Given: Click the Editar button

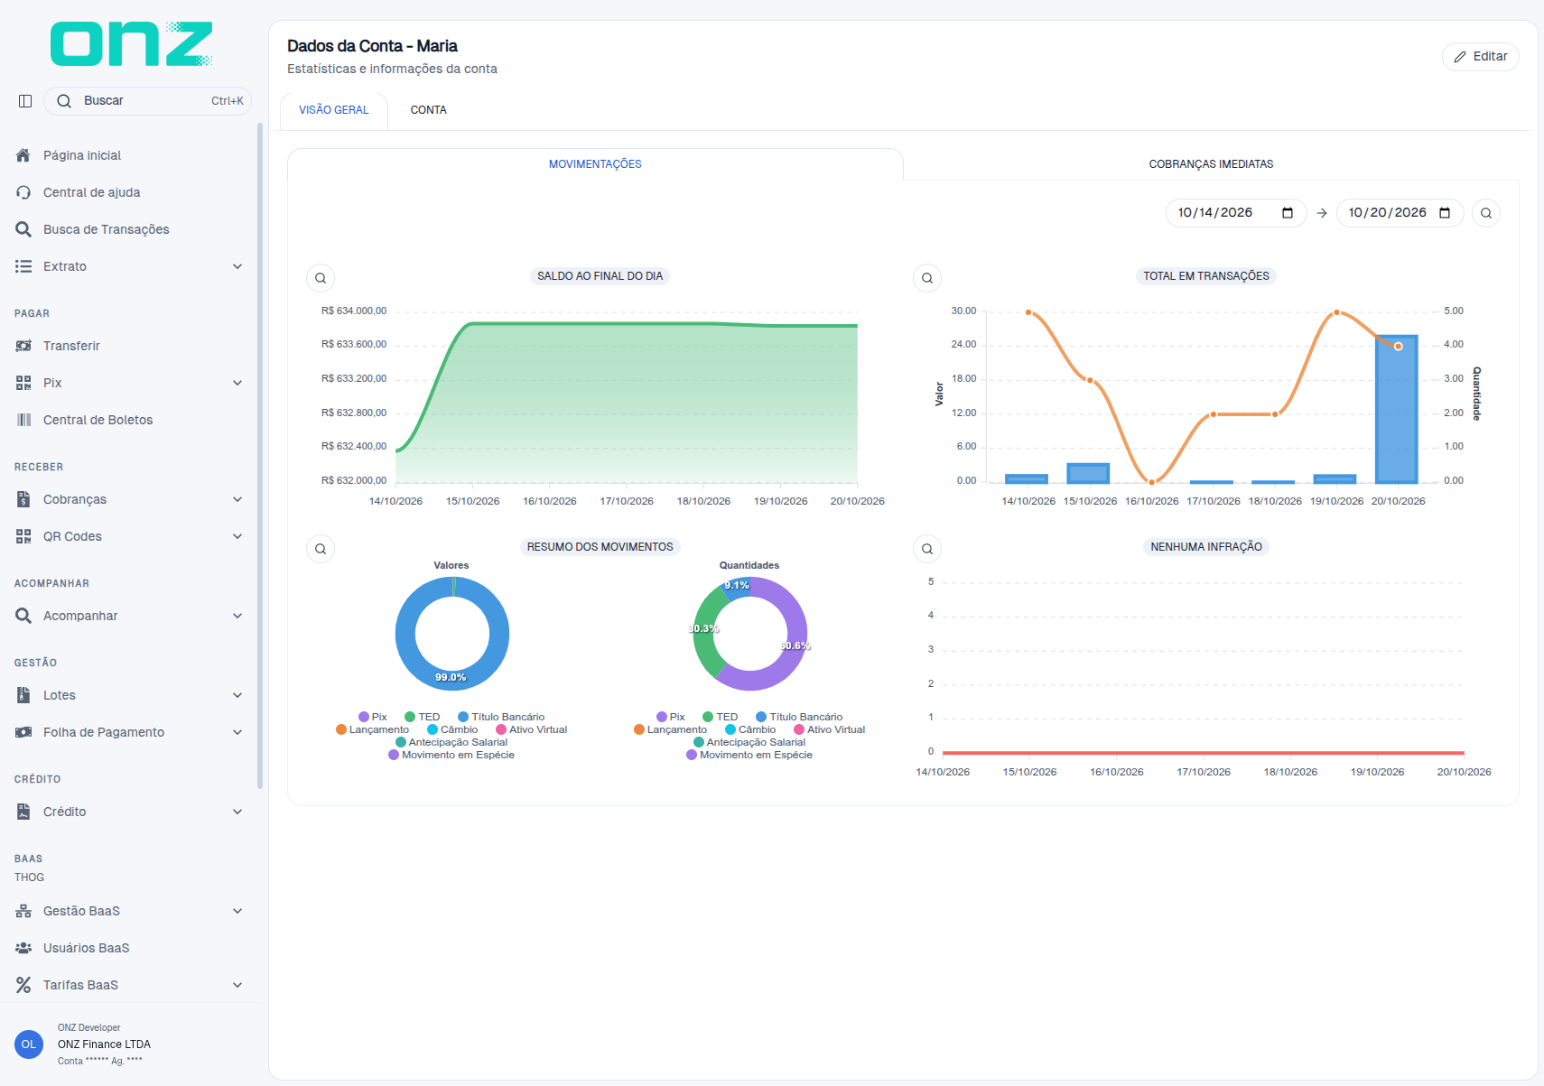Looking at the screenshot, I should pos(1481,56).
